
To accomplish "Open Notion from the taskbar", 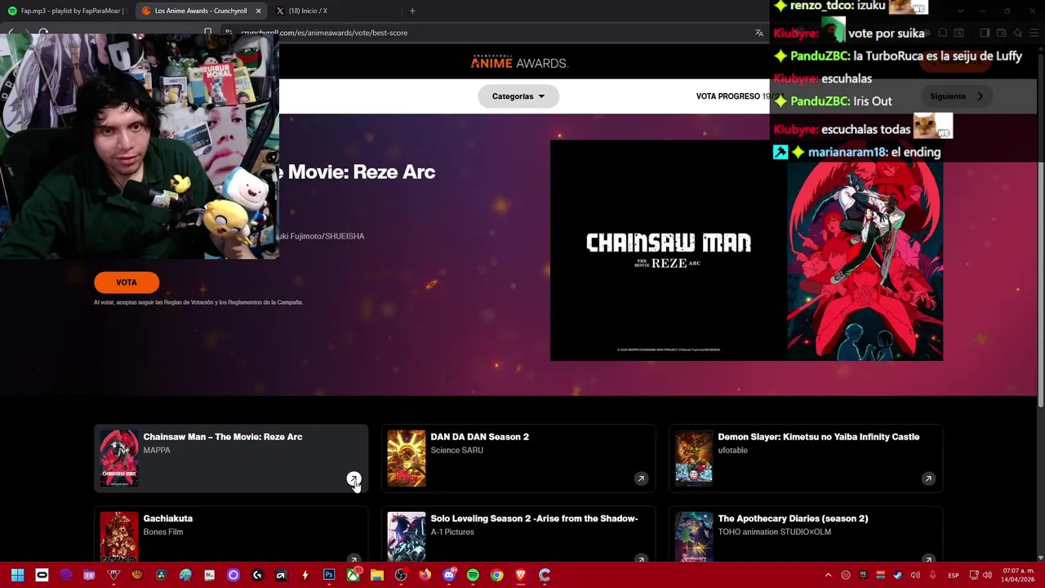I will 209,575.
